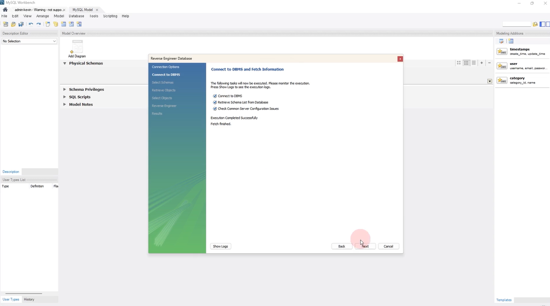Select the user template icon

pyautogui.click(x=502, y=66)
